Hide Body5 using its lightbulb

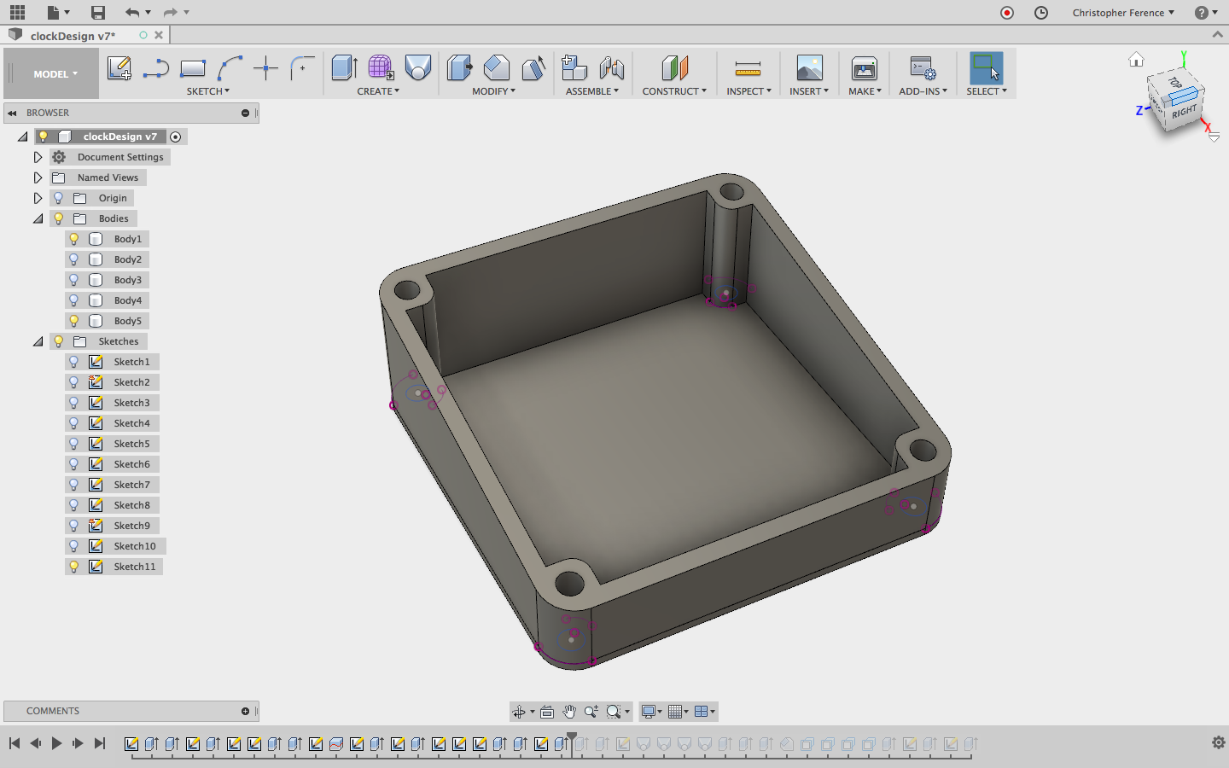[74, 321]
